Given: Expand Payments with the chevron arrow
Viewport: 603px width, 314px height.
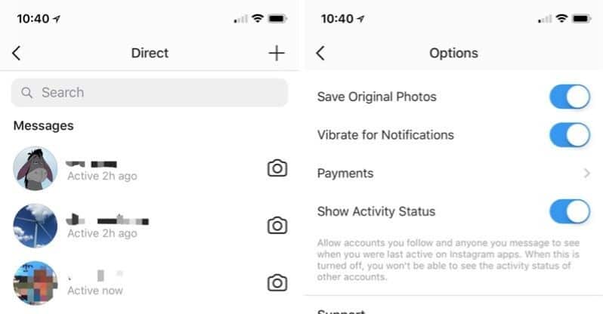Looking at the screenshot, I should pos(586,174).
